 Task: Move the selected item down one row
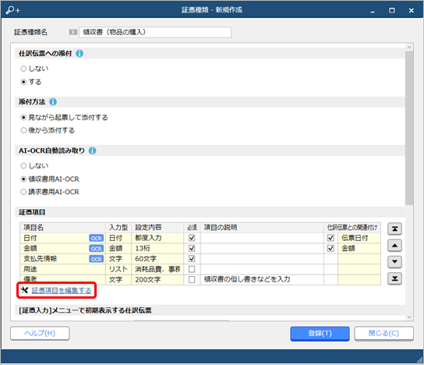(x=394, y=261)
